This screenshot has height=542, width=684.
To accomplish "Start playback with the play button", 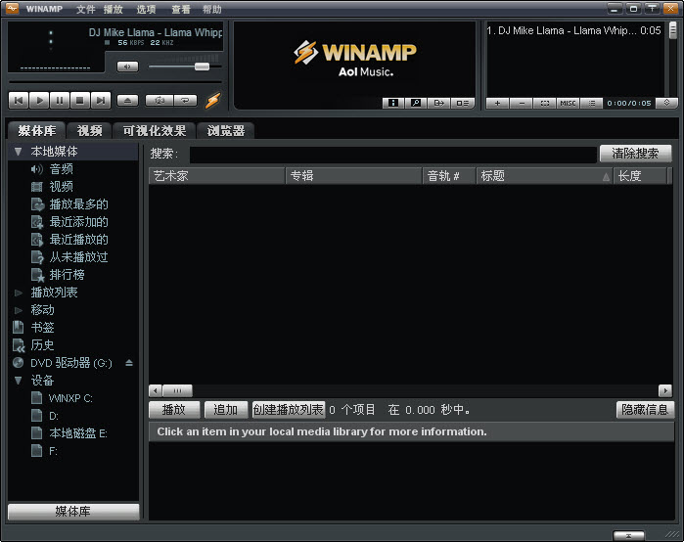I will [39, 101].
